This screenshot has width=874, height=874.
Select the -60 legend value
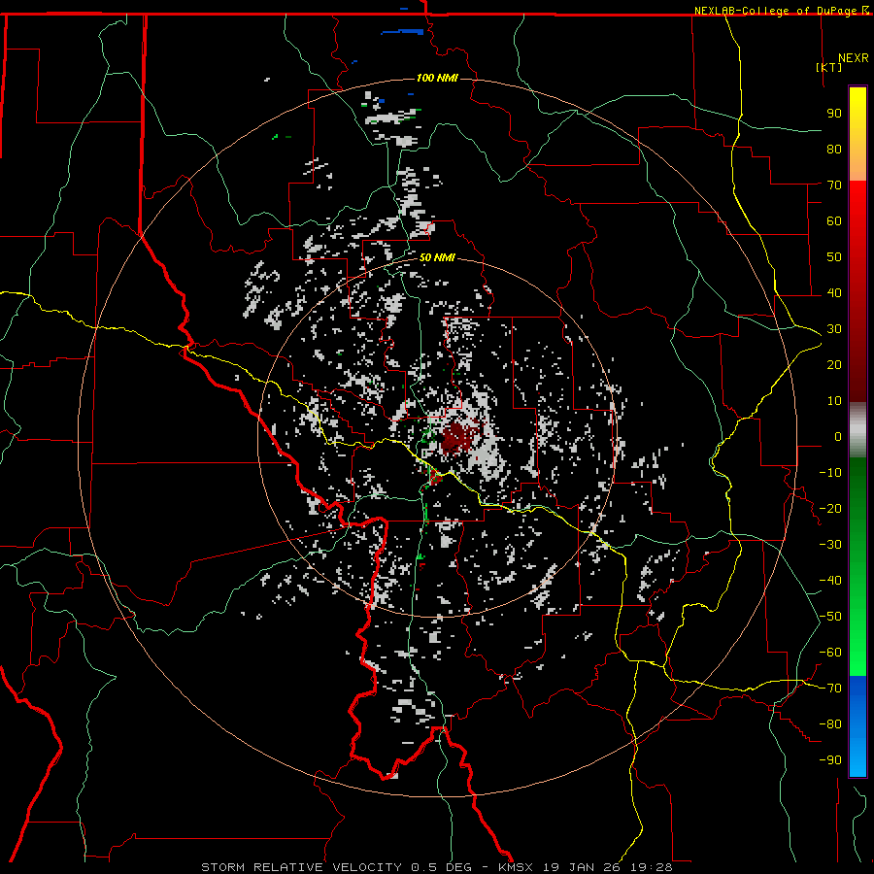tap(830, 653)
